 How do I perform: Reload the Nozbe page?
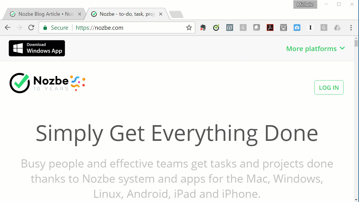tap(31, 27)
